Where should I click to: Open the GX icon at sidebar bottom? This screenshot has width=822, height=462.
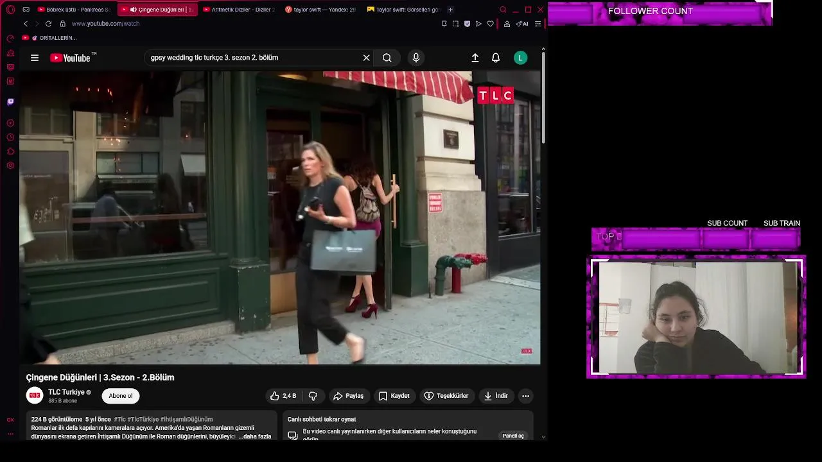point(10,420)
